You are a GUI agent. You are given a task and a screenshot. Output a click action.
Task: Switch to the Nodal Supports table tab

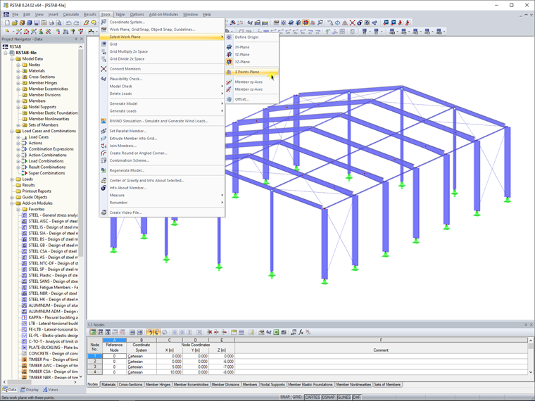(272, 385)
